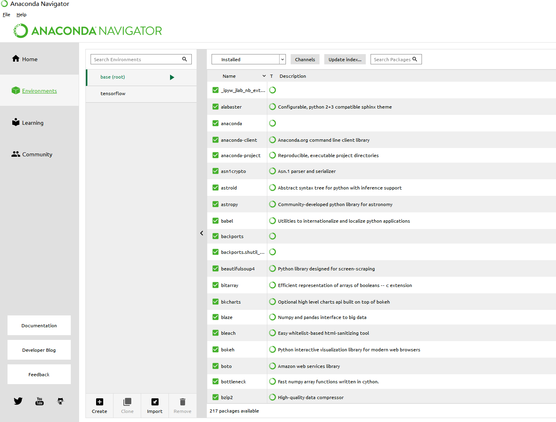The width and height of the screenshot is (556, 422).
Task: Click the search icon in Search Environments
Action: (x=184, y=59)
